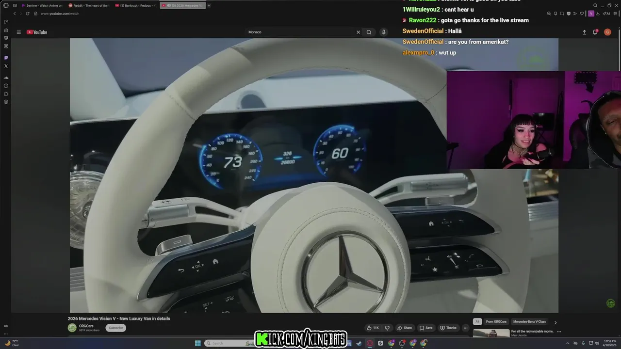Click the video title '2026 Mercedes Vision V'
Screen dimensions: 621x349
(x=119, y=318)
